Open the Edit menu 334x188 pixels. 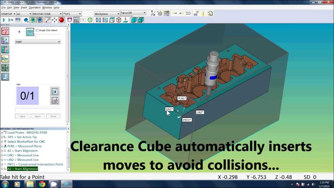pyautogui.click(x=9, y=8)
